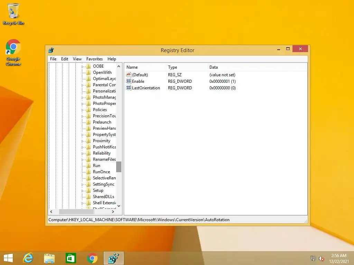The width and height of the screenshot is (354, 265).
Task: Click the Run folder icon
Action: click(x=88, y=165)
